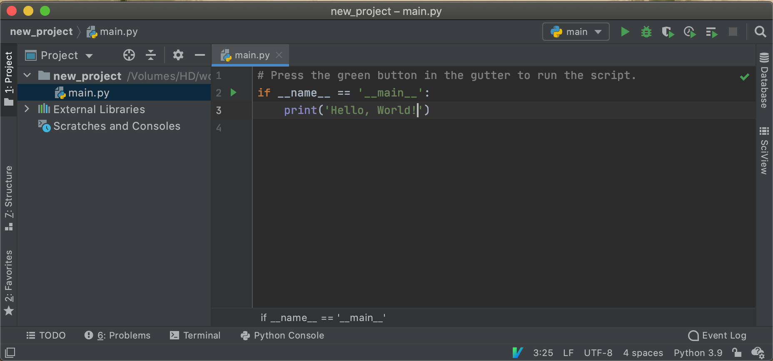Start debugging with the bug icon
Image resolution: width=773 pixels, height=361 pixels.
pos(646,32)
